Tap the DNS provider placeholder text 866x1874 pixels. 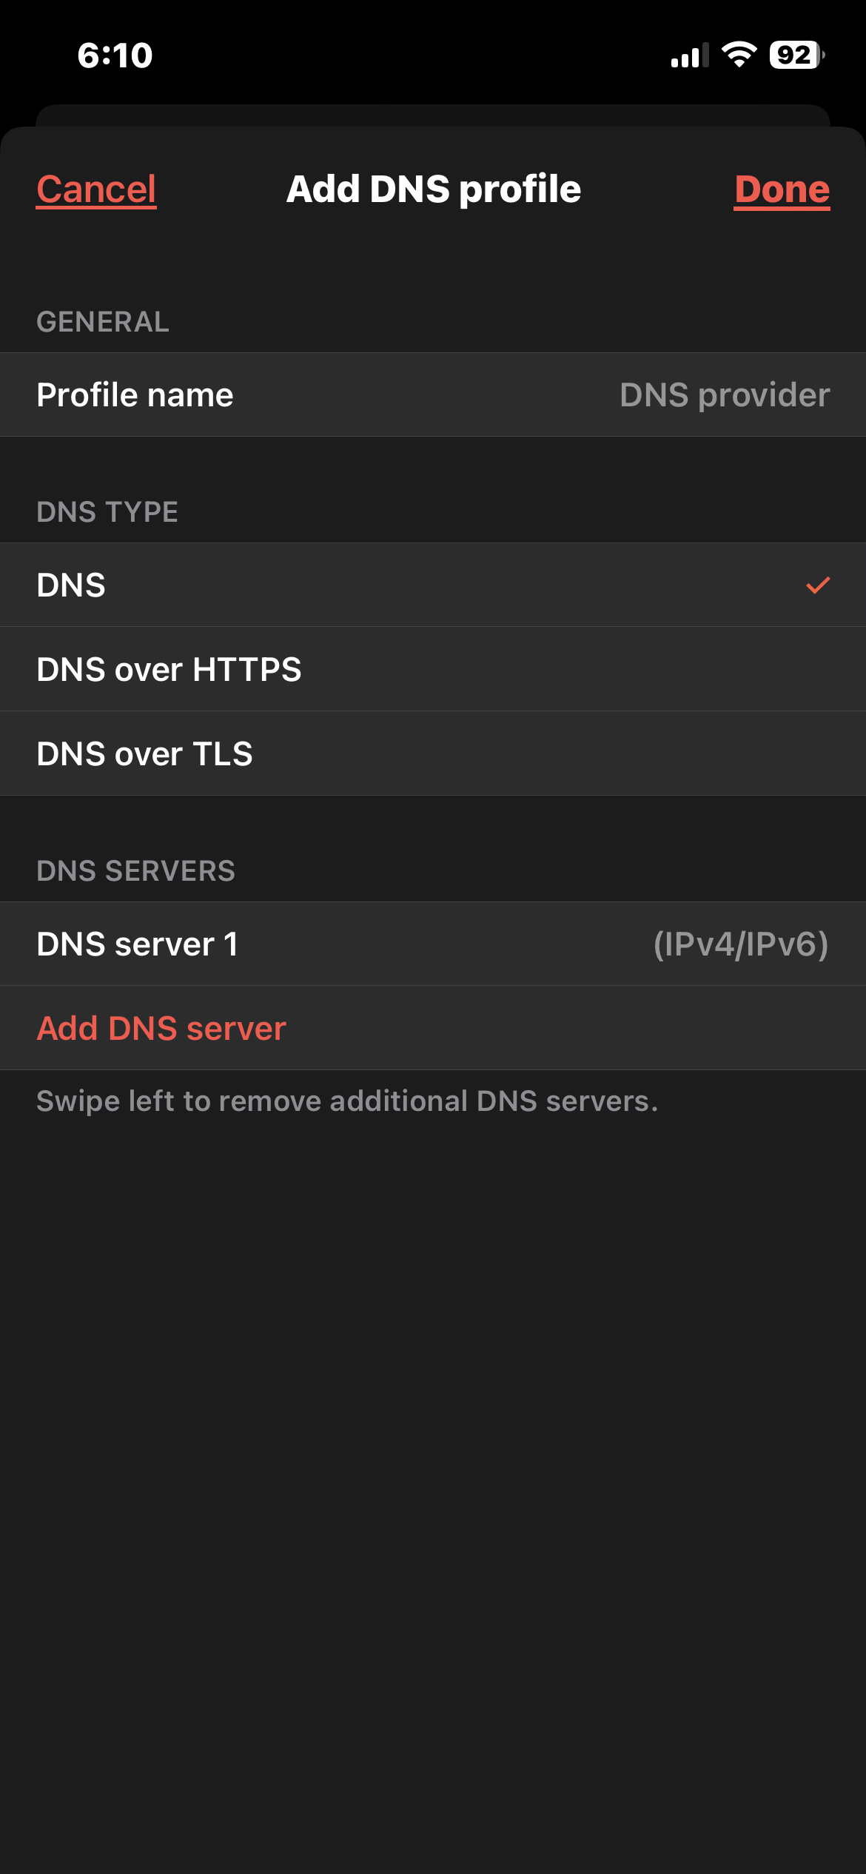(725, 395)
